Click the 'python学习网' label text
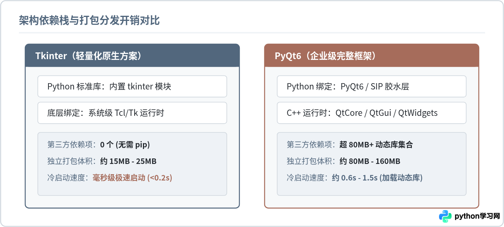This screenshot has height=227, width=504. click(477, 216)
